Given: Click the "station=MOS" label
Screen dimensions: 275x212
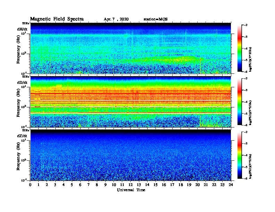Looking at the screenshot, I should (x=156, y=19).
